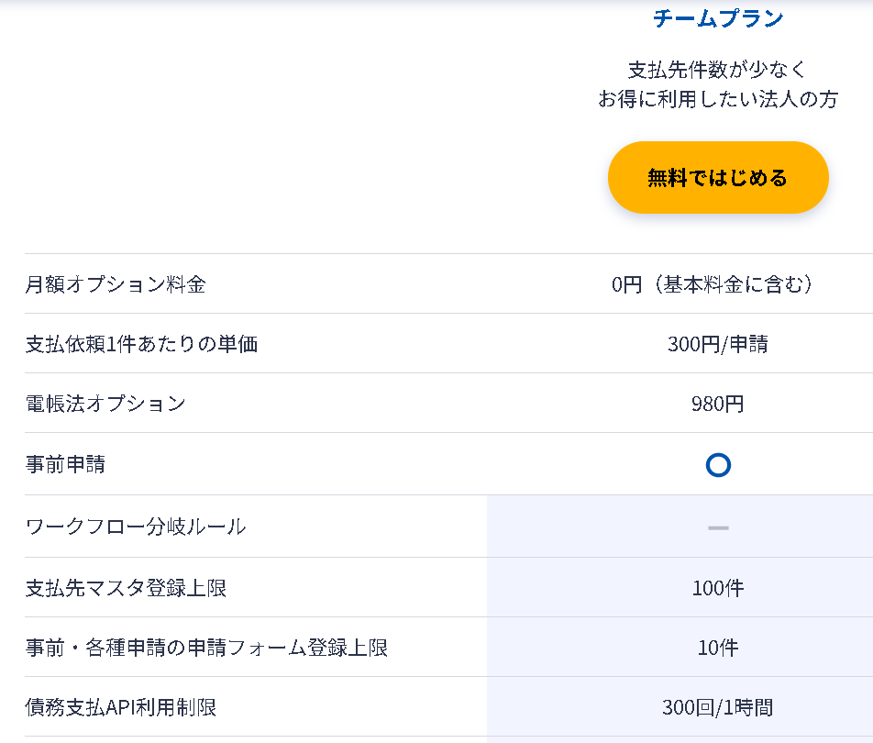Select the 債務支払API利用制限 row label

(121, 707)
